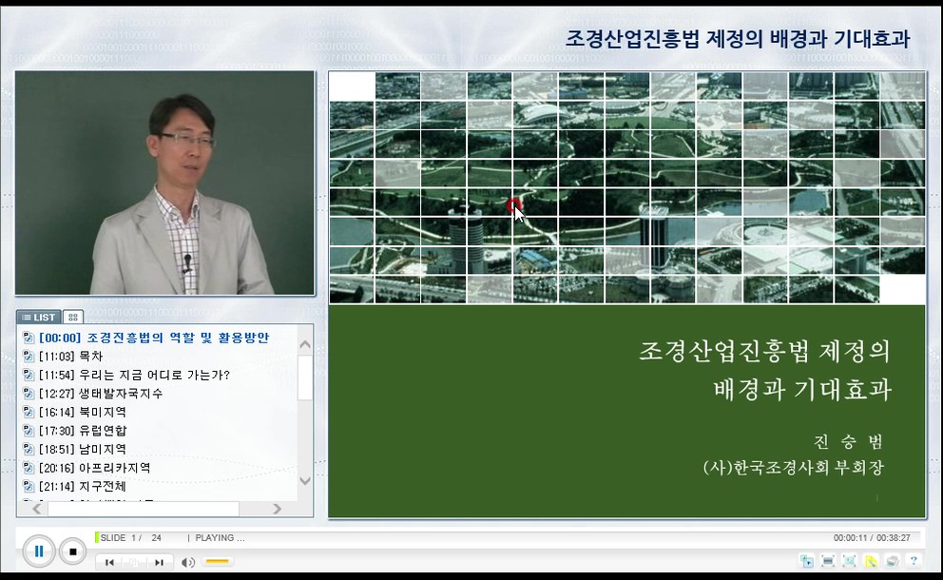Go to the previous slide

point(109,562)
